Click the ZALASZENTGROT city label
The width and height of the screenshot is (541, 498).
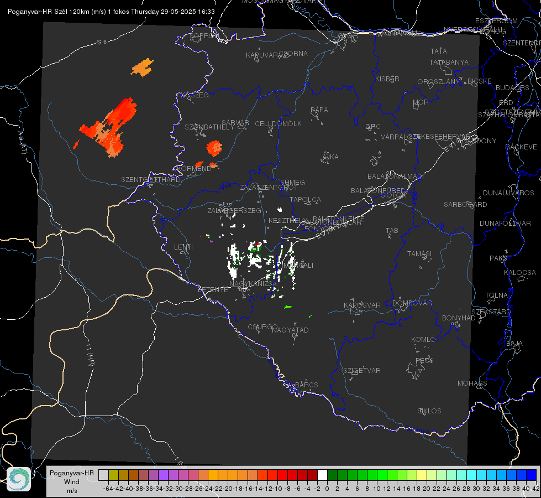269,188
